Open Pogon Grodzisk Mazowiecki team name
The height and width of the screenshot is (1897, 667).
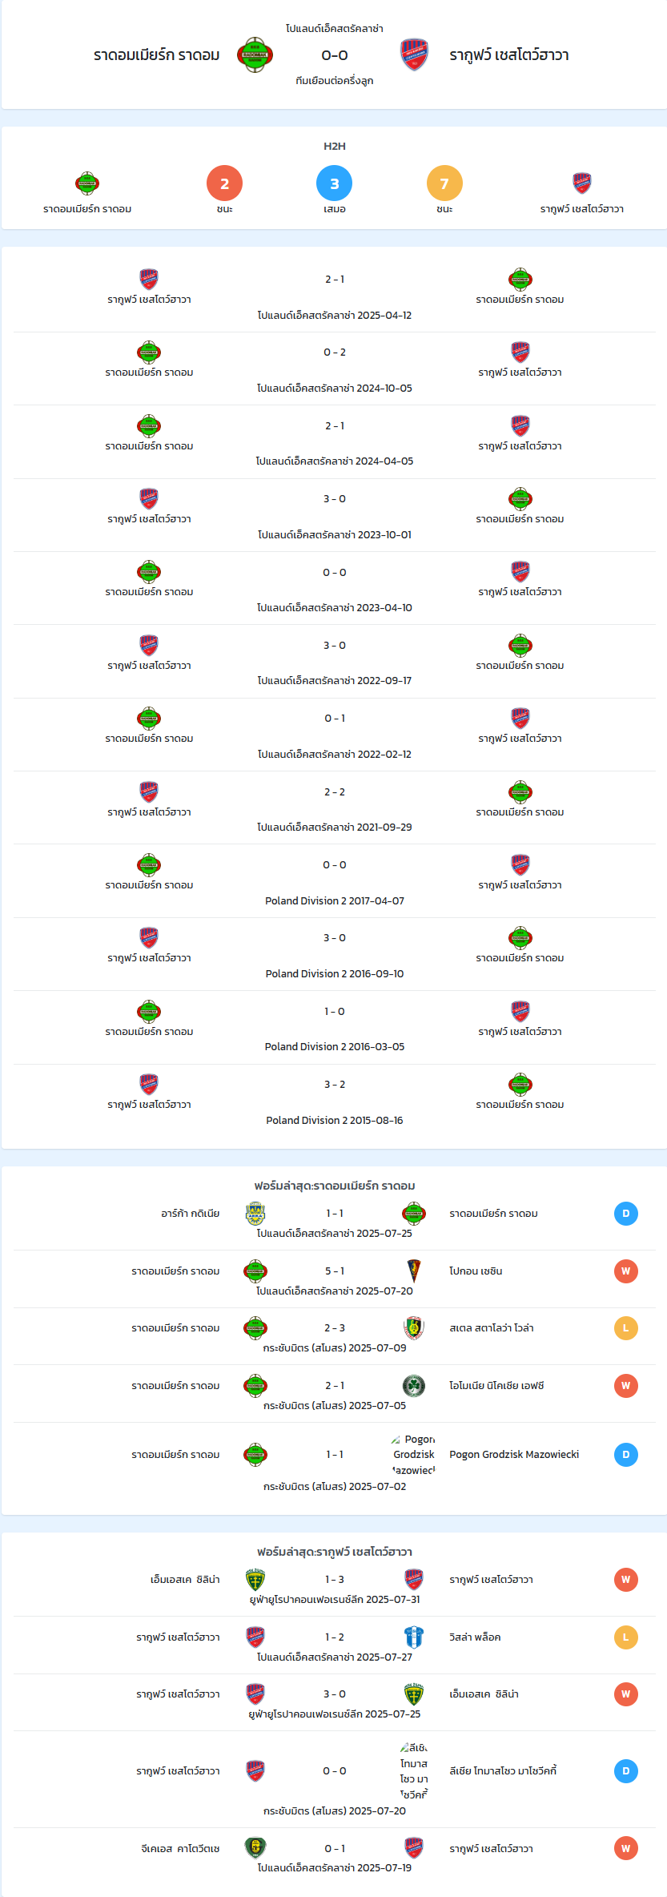pyautogui.click(x=514, y=1454)
